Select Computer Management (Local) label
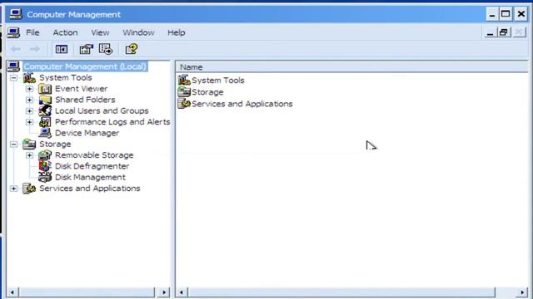 [85, 66]
